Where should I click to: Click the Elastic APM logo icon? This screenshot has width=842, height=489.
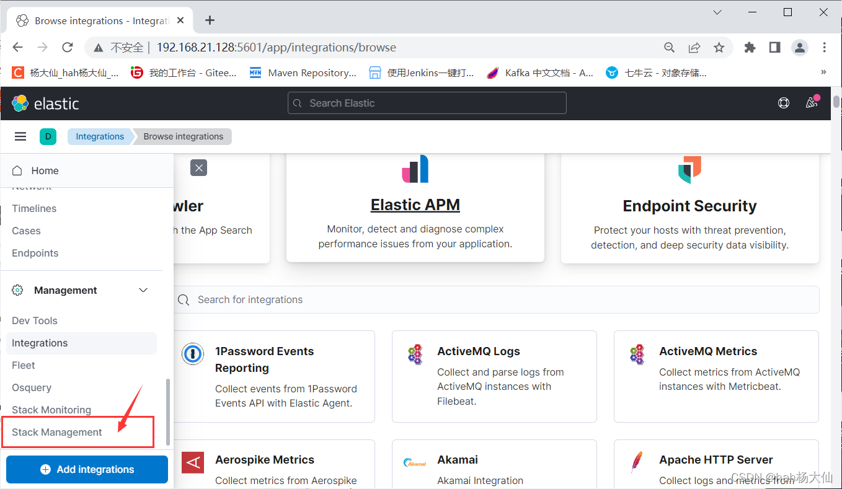(415, 169)
